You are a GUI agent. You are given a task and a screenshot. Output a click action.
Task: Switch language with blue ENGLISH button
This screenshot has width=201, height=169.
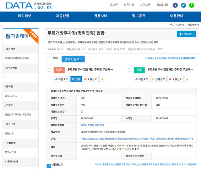click(x=186, y=34)
